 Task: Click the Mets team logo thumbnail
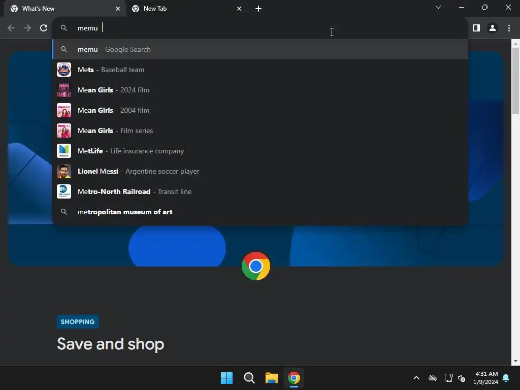(x=64, y=70)
